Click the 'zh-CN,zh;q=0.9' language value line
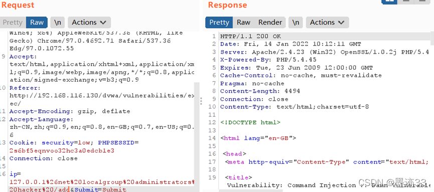 tap(101, 127)
